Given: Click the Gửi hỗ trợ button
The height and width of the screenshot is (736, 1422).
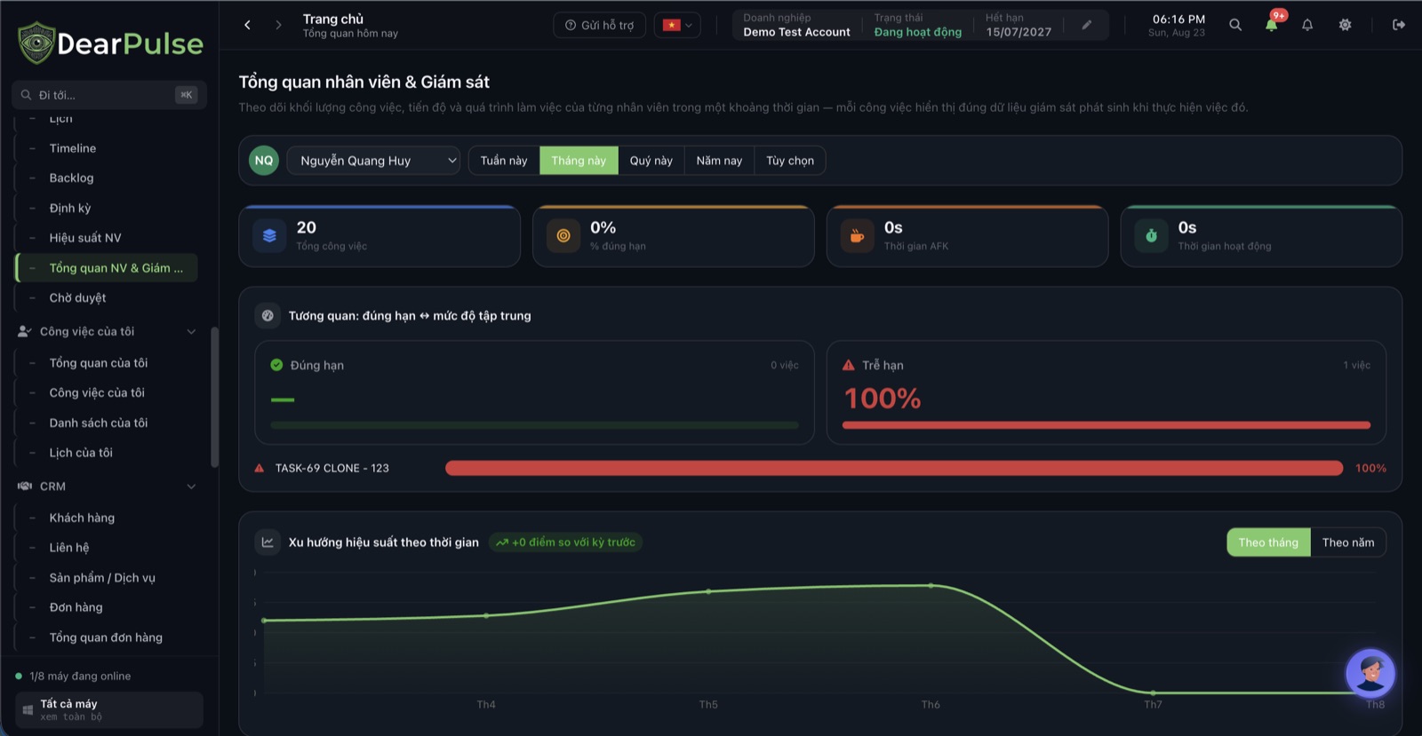Looking at the screenshot, I should tap(600, 25).
